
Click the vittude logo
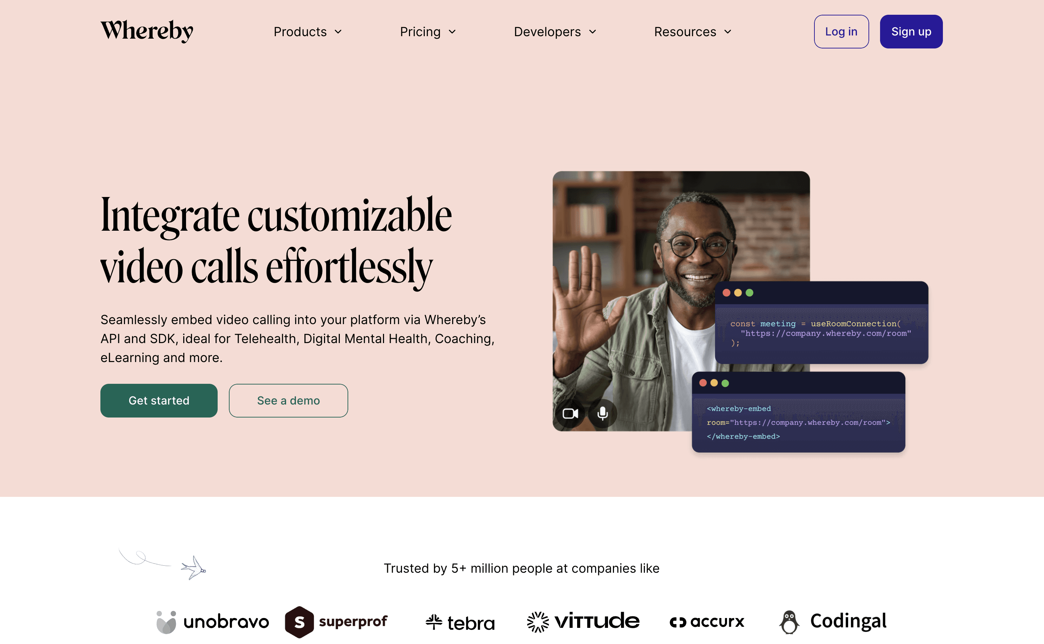tap(583, 622)
